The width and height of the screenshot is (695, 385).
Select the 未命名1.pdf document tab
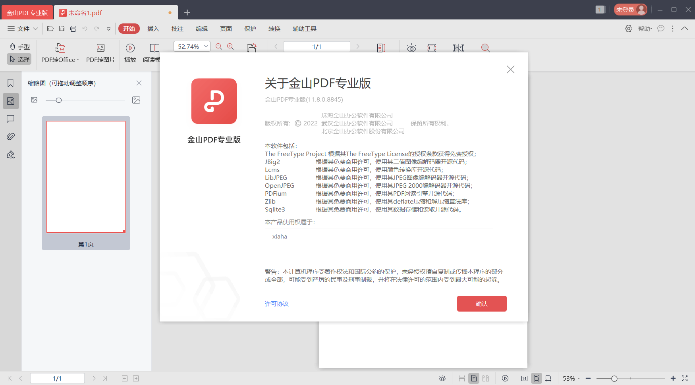click(116, 13)
